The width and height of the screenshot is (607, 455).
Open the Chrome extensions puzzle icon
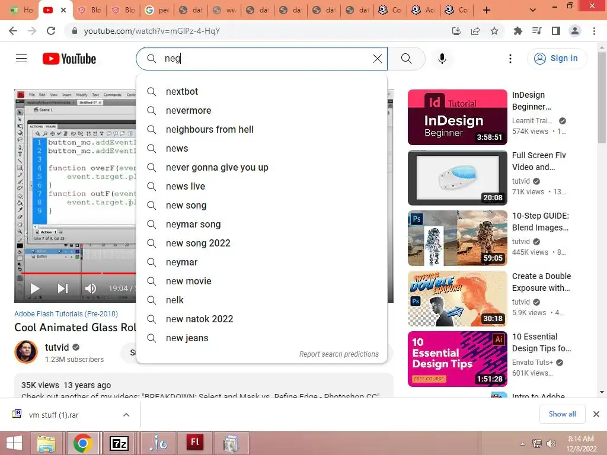click(517, 31)
